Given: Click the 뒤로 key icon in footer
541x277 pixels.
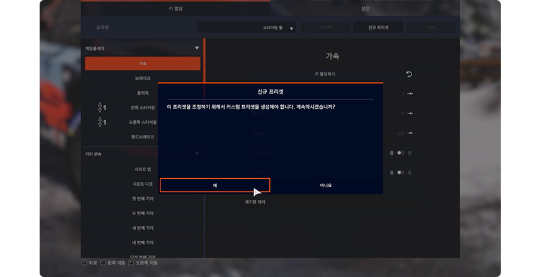Looking at the screenshot, I should [84, 262].
